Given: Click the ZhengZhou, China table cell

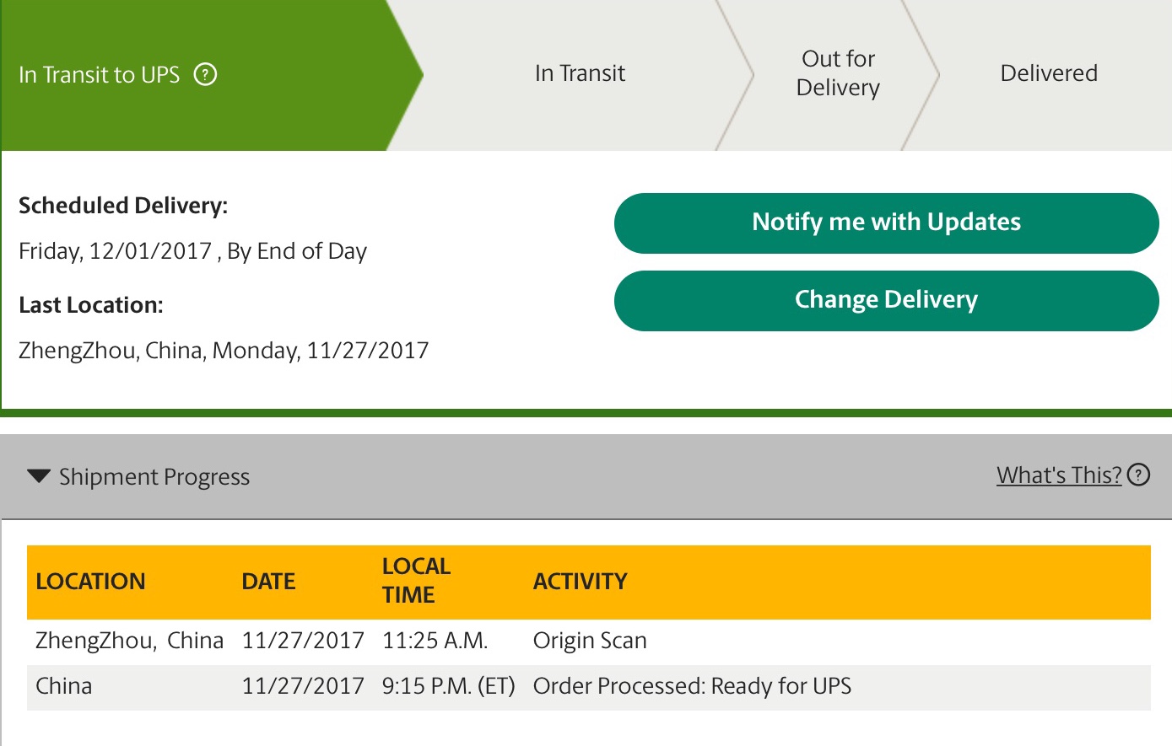Looking at the screenshot, I should coord(129,641).
